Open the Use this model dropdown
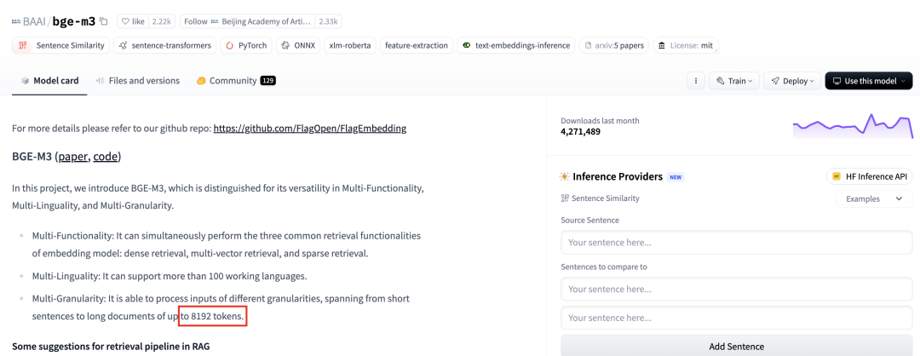Screen dimensions: 920x356 point(868,81)
